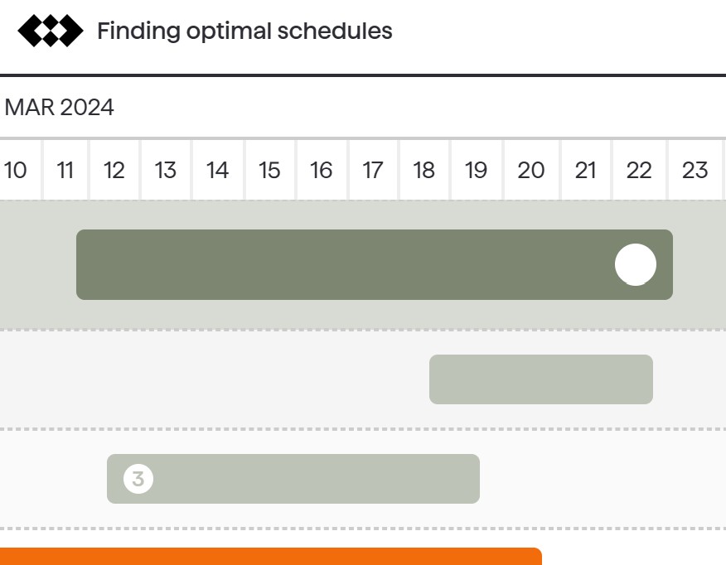Select day 22 in timeline header
726x565 pixels.
[x=640, y=170]
